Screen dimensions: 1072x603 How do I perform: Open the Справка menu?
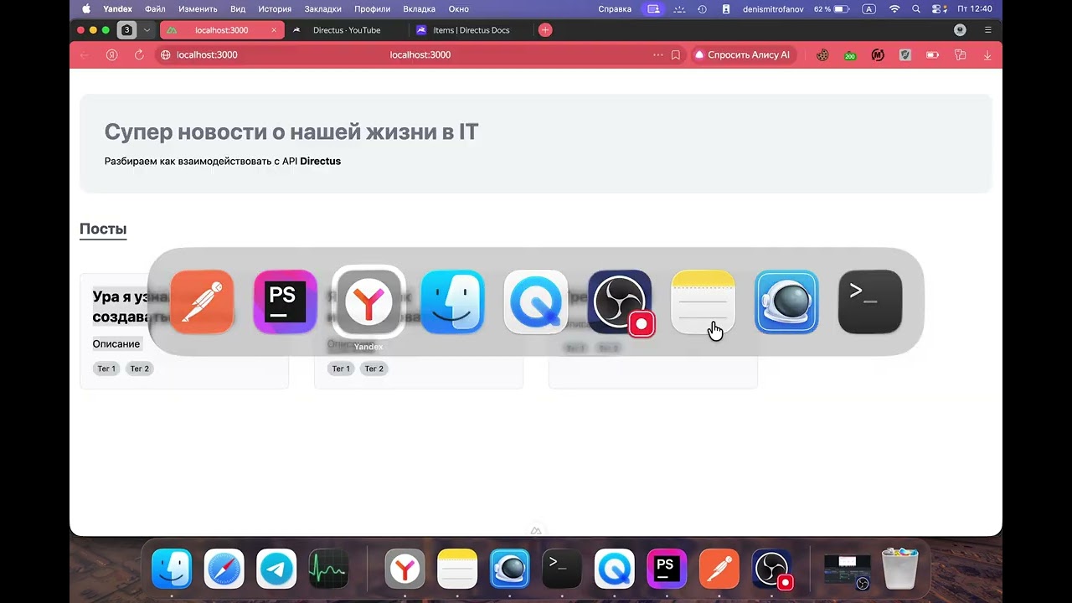[615, 9]
